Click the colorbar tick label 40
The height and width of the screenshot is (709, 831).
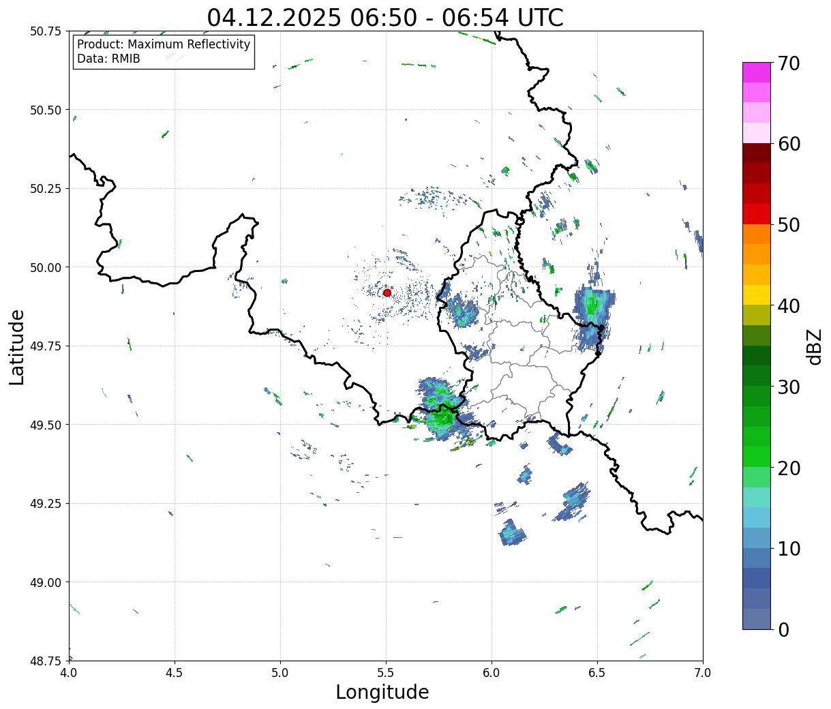pyautogui.click(x=789, y=306)
